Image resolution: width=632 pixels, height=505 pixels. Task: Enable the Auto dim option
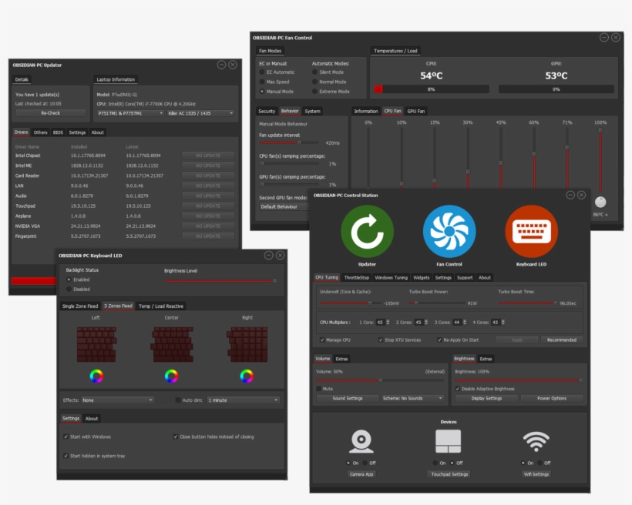click(179, 399)
